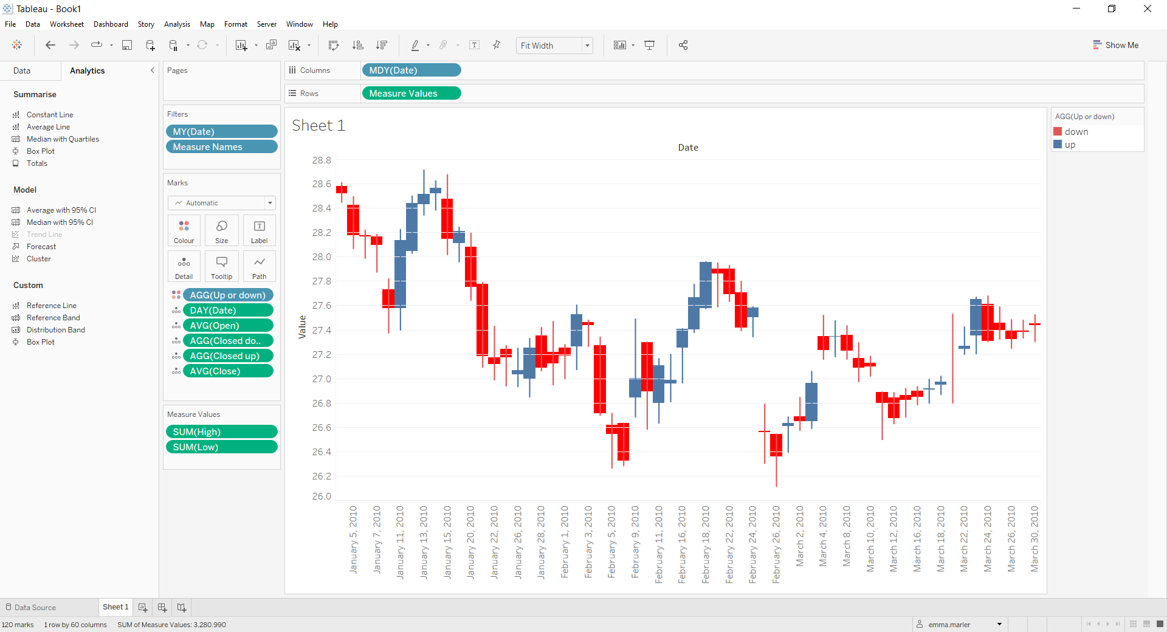The image size is (1167, 632).
Task: Switch to the Data tab
Action: [22, 70]
